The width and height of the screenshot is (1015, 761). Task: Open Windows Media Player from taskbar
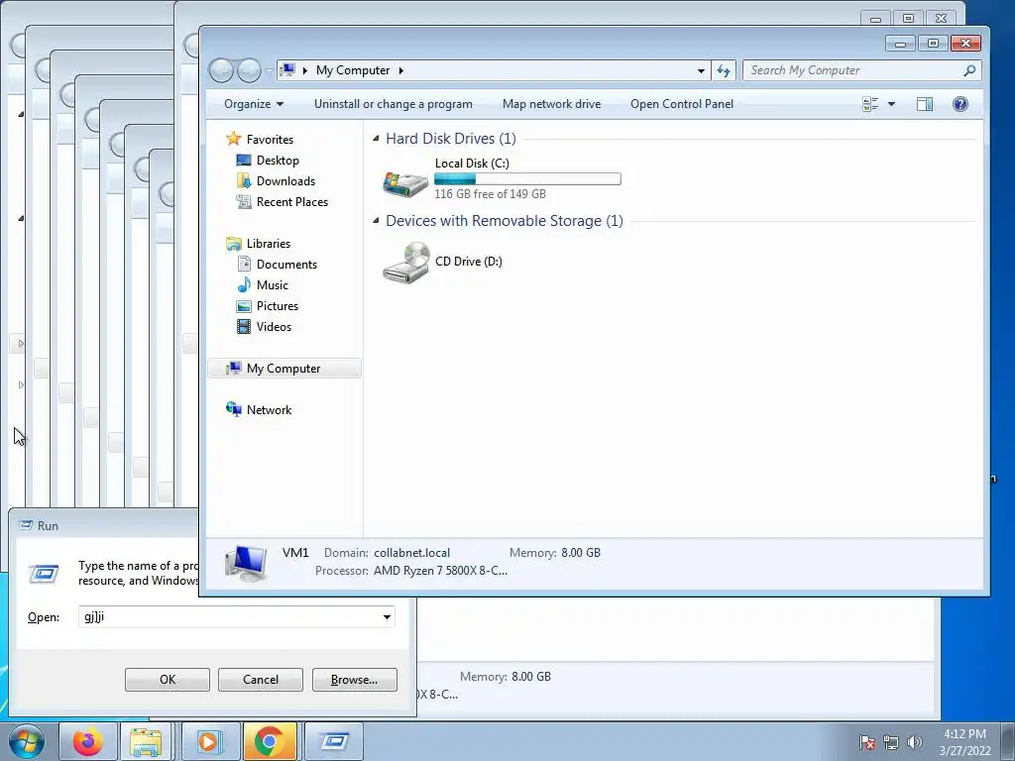(x=209, y=741)
